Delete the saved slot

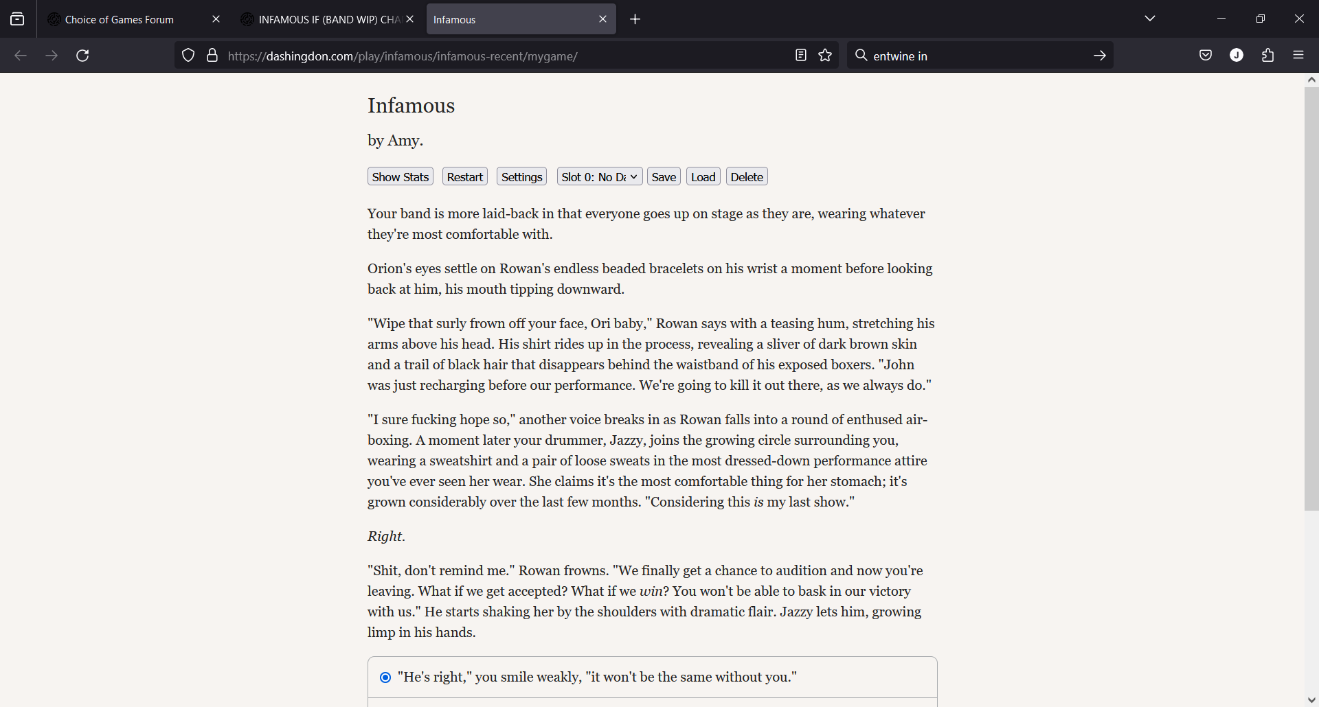point(747,176)
